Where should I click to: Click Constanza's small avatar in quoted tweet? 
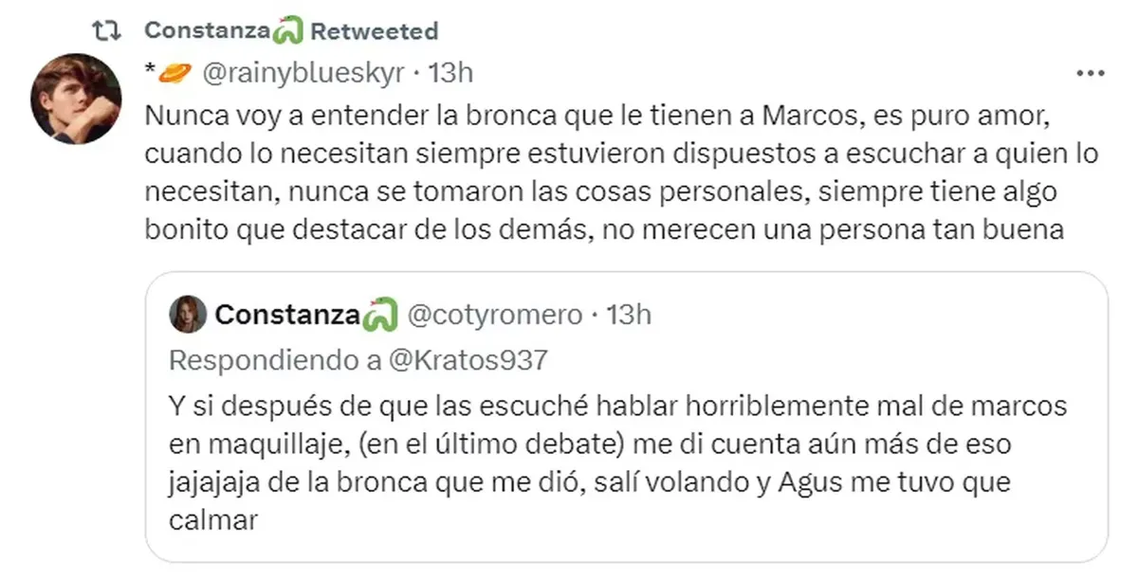click(188, 315)
